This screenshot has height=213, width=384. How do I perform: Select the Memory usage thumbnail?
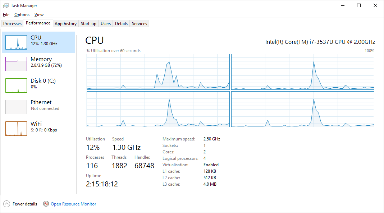[16, 64]
